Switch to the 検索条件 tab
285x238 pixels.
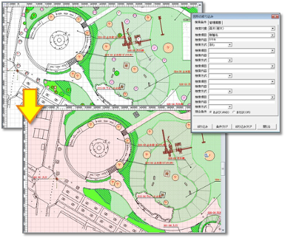coord(200,23)
